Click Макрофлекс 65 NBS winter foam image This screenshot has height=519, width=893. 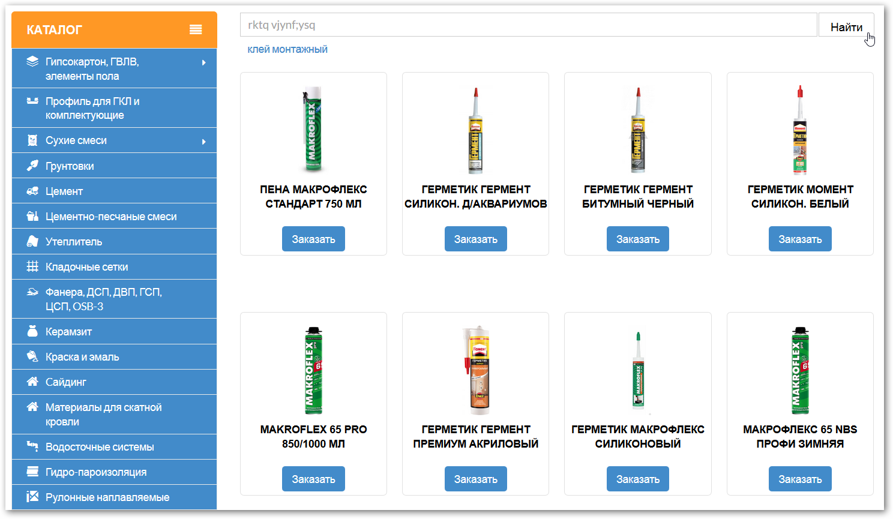(800, 370)
